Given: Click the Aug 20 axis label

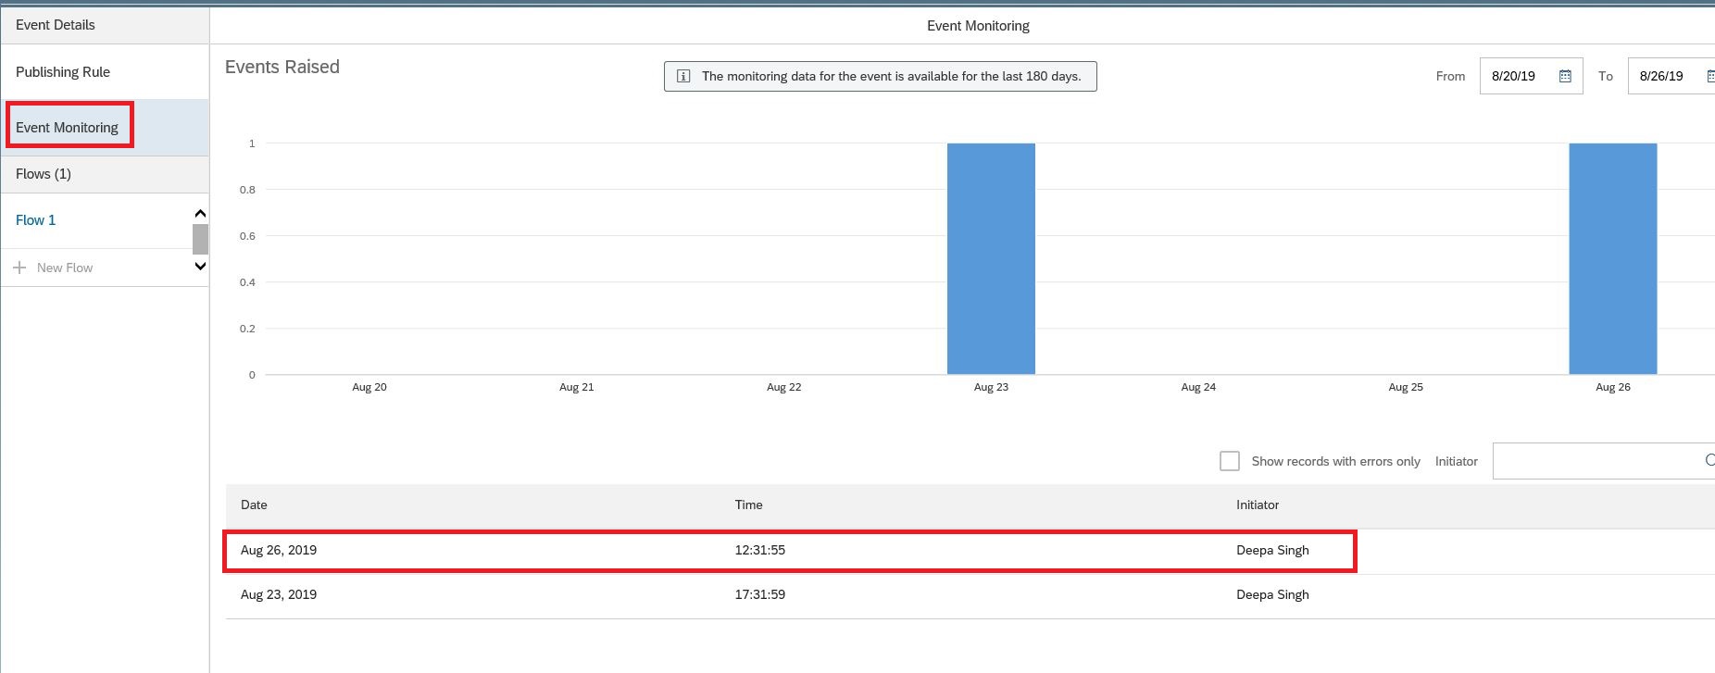Looking at the screenshot, I should coord(369,387).
